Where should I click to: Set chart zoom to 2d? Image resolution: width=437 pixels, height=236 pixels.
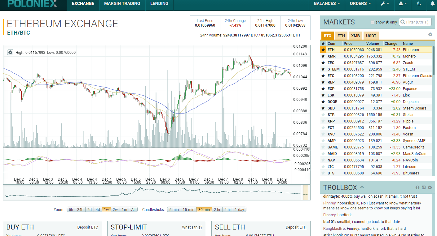tap(89, 210)
